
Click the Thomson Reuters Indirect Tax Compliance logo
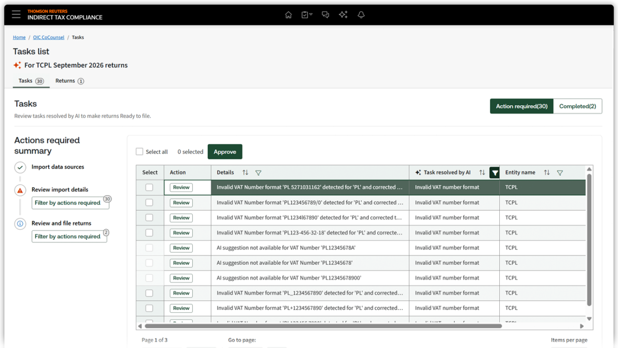coord(65,14)
